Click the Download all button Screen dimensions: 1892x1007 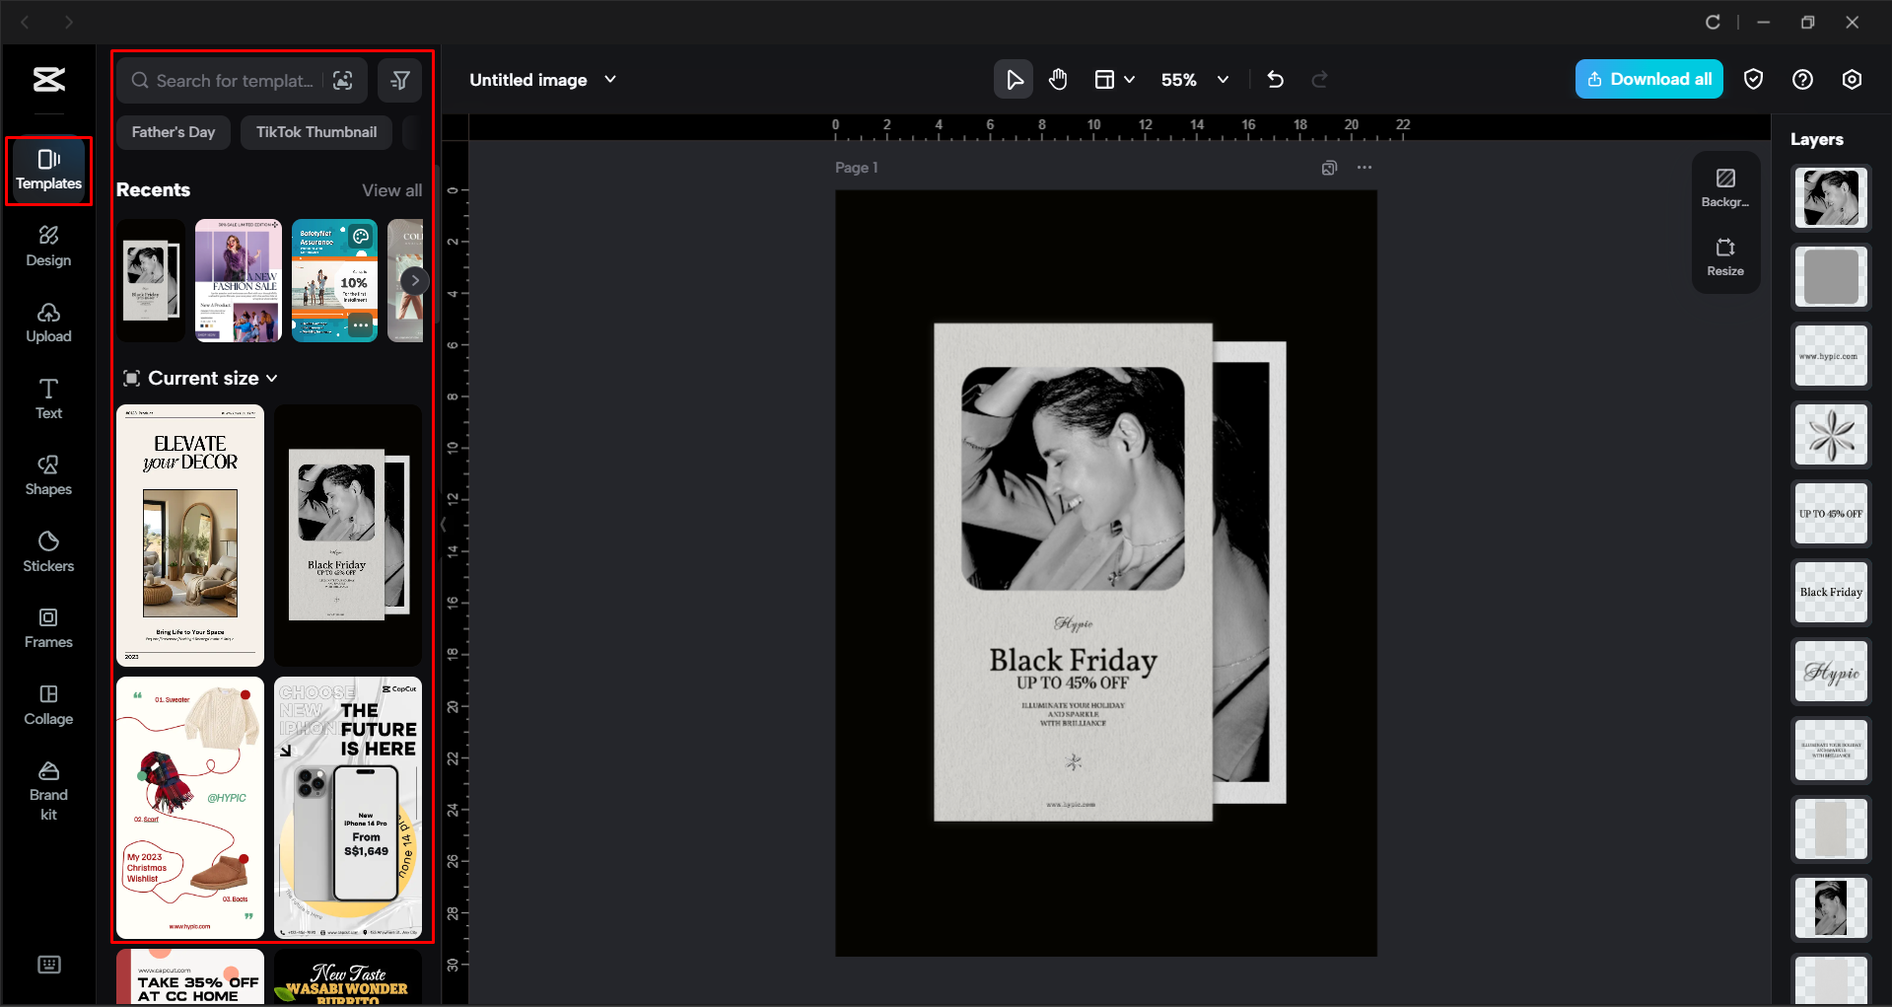tap(1648, 79)
